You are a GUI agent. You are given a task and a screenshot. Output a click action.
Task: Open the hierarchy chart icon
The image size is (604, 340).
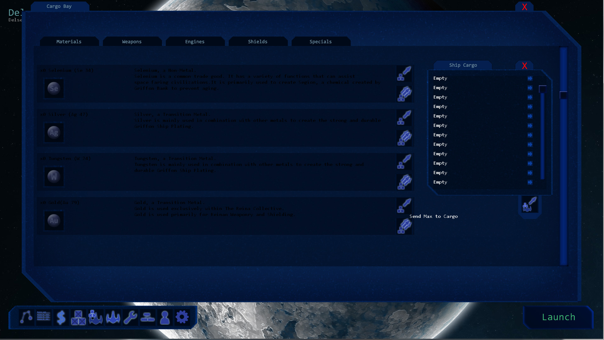coord(148,317)
